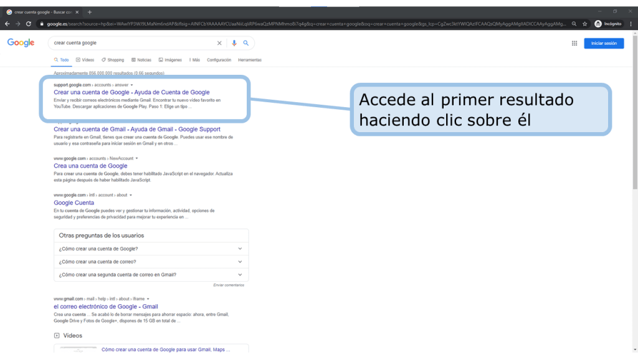Clear the search box with the X icon
The height and width of the screenshot is (359, 638).
click(219, 43)
